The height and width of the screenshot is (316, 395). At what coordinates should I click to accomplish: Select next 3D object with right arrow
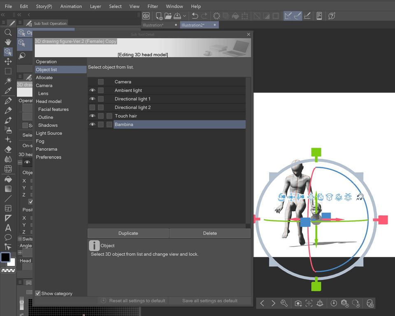pos(273,303)
